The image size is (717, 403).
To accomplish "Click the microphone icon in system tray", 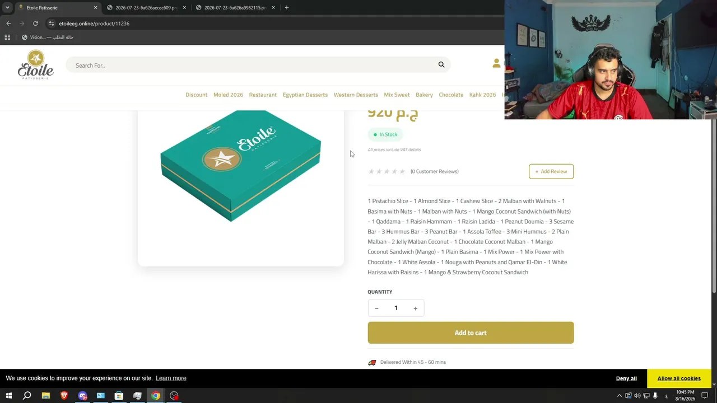I will point(655,396).
